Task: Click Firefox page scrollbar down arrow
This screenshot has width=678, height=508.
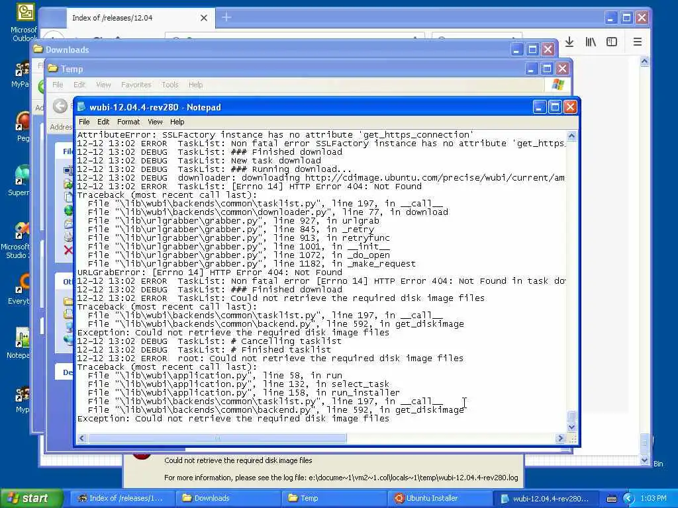Action: [x=644, y=460]
